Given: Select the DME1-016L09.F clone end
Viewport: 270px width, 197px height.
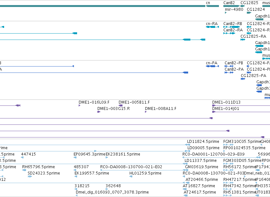Looking at the screenshot, I should click(x=79, y=105).
